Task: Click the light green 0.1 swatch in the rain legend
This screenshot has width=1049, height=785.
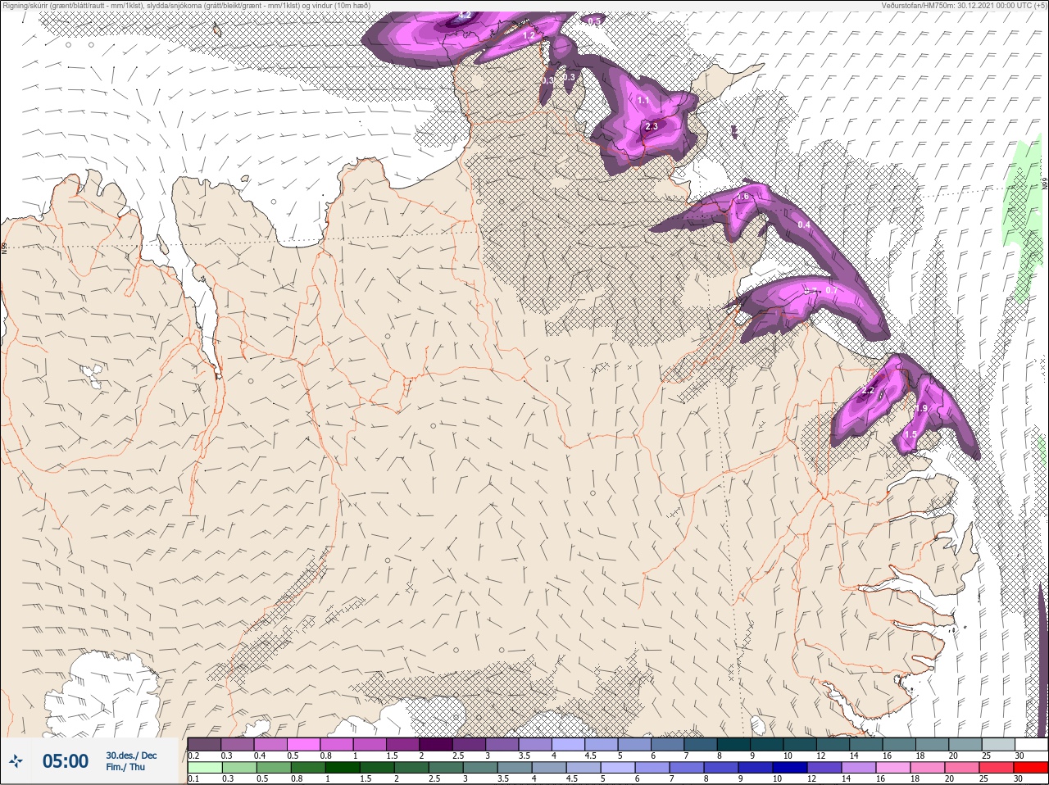Action: 205,768
